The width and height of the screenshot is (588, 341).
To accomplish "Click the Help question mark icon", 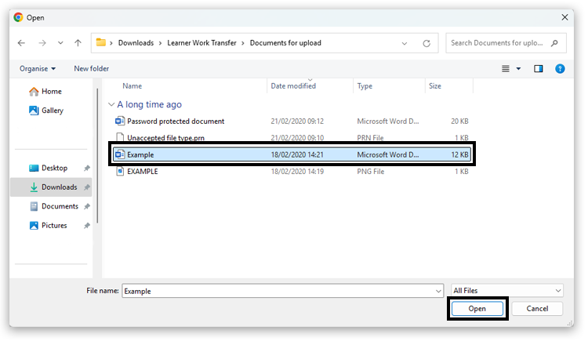I will (x=560, y=69).
